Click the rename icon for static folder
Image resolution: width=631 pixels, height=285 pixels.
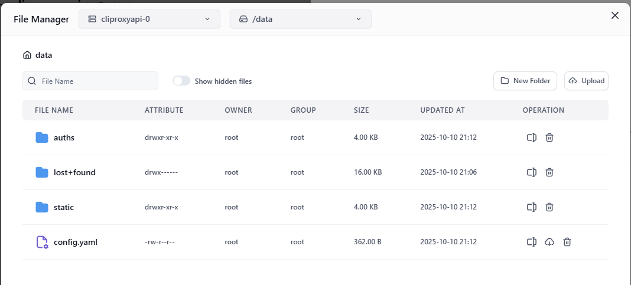coord(531,207)
